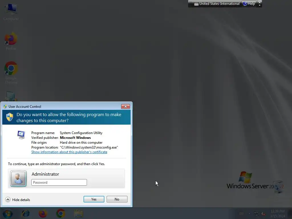
Task: Select the Firefox desktop shortcut
Action: [x=11, y=41]
